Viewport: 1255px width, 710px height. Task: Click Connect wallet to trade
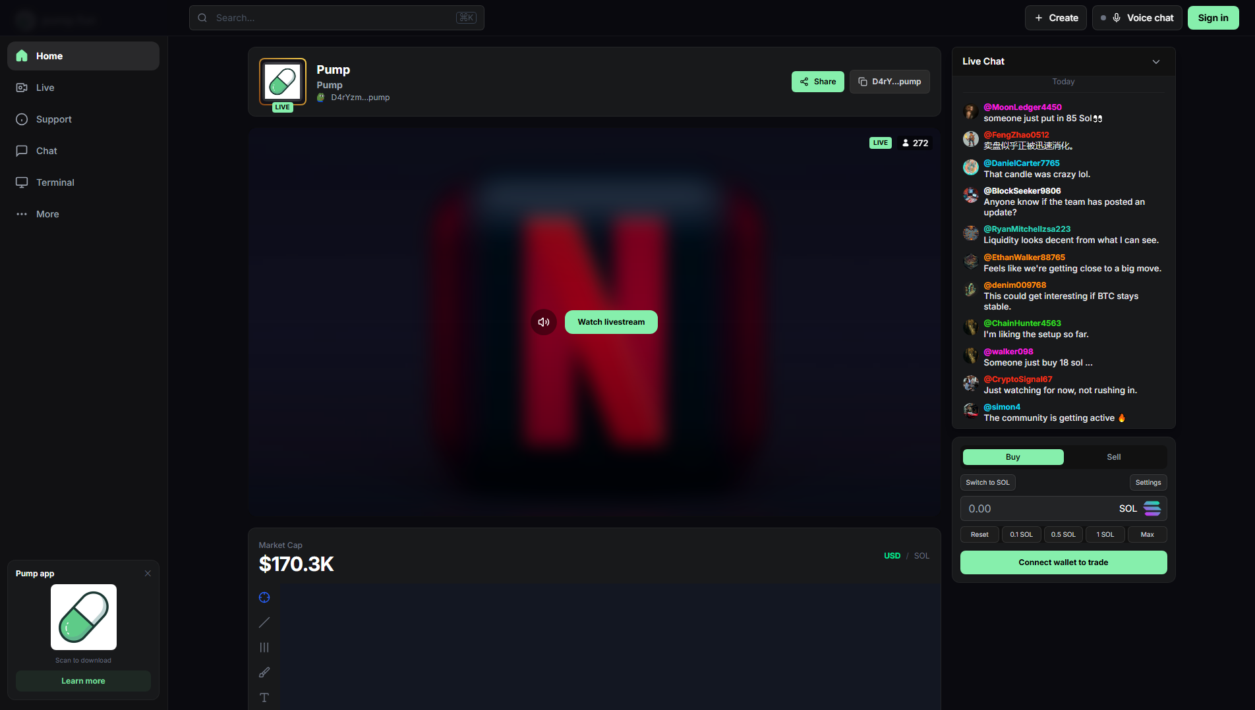[1063, 562]
